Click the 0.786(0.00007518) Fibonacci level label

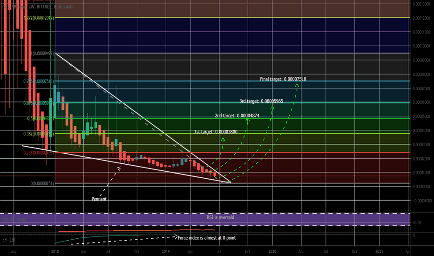(x=39, y=81)
